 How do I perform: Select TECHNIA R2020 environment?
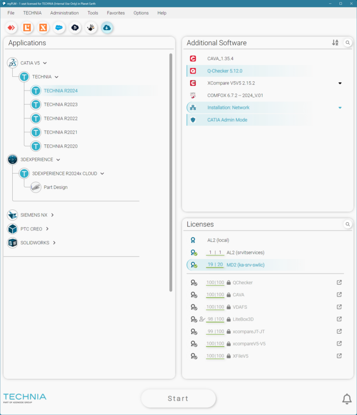[61, 146]
